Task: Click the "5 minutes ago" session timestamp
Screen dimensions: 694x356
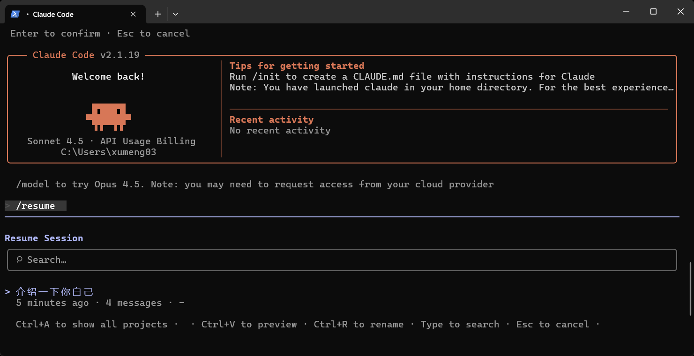Action: [x=52, y=303]
